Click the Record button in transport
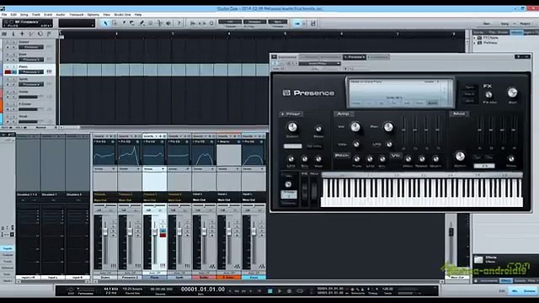The image size is (539, 303). click(289, 291)
